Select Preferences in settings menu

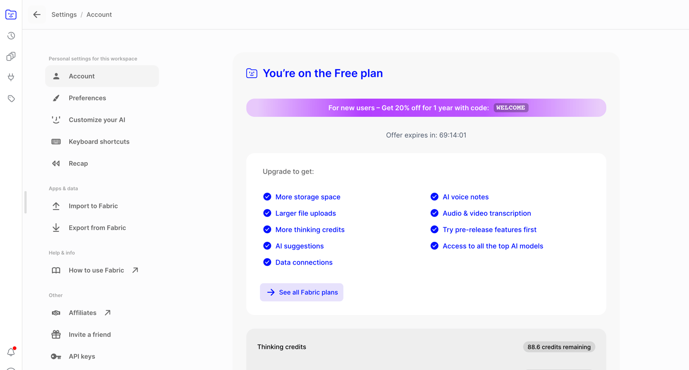[102, 98]
